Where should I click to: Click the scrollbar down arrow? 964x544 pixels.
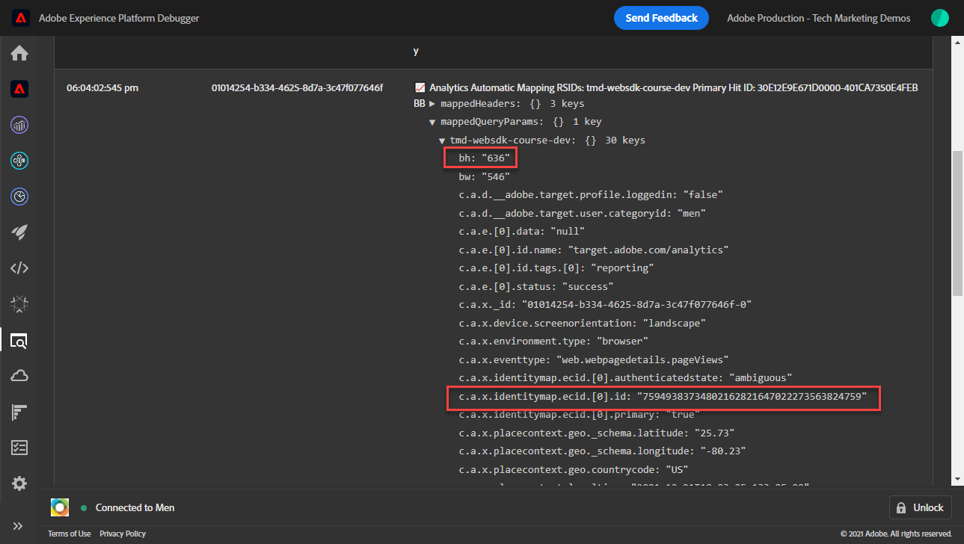[957, 479]
